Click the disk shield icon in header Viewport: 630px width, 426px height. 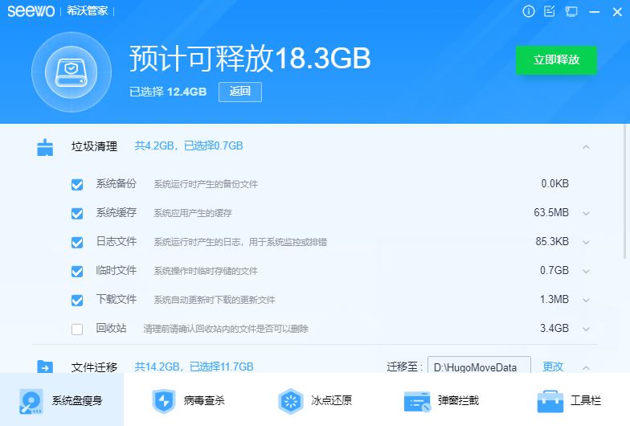(x=73, y=73)
